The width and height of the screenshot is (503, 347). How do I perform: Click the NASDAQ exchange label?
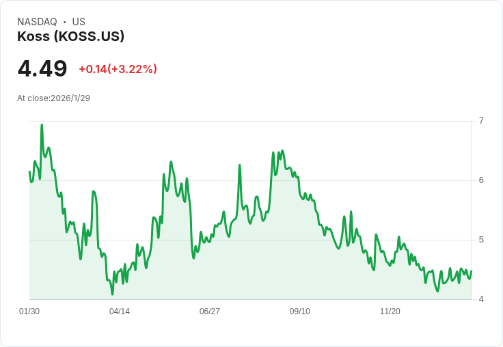point(37,21)
